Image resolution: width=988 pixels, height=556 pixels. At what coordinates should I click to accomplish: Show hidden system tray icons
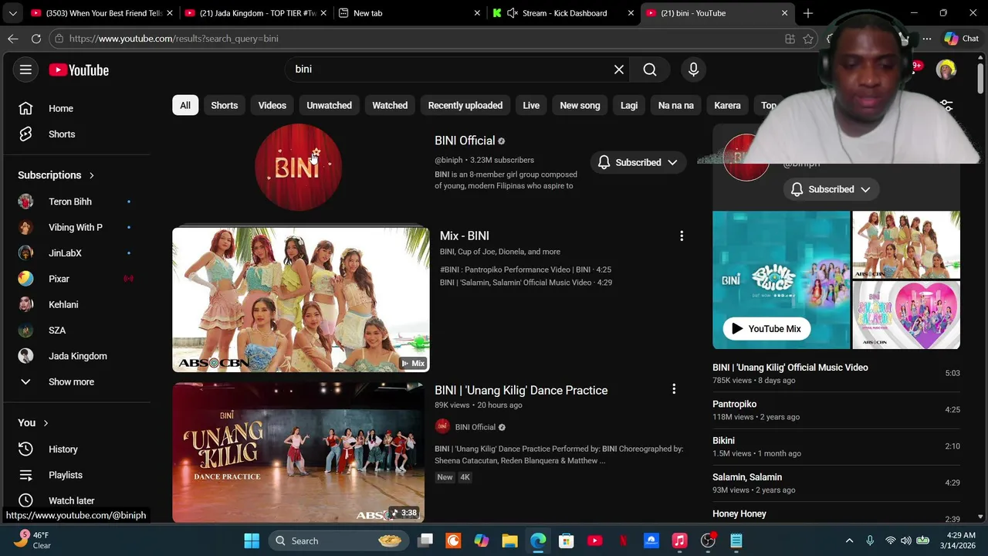[x=849, y=541]
